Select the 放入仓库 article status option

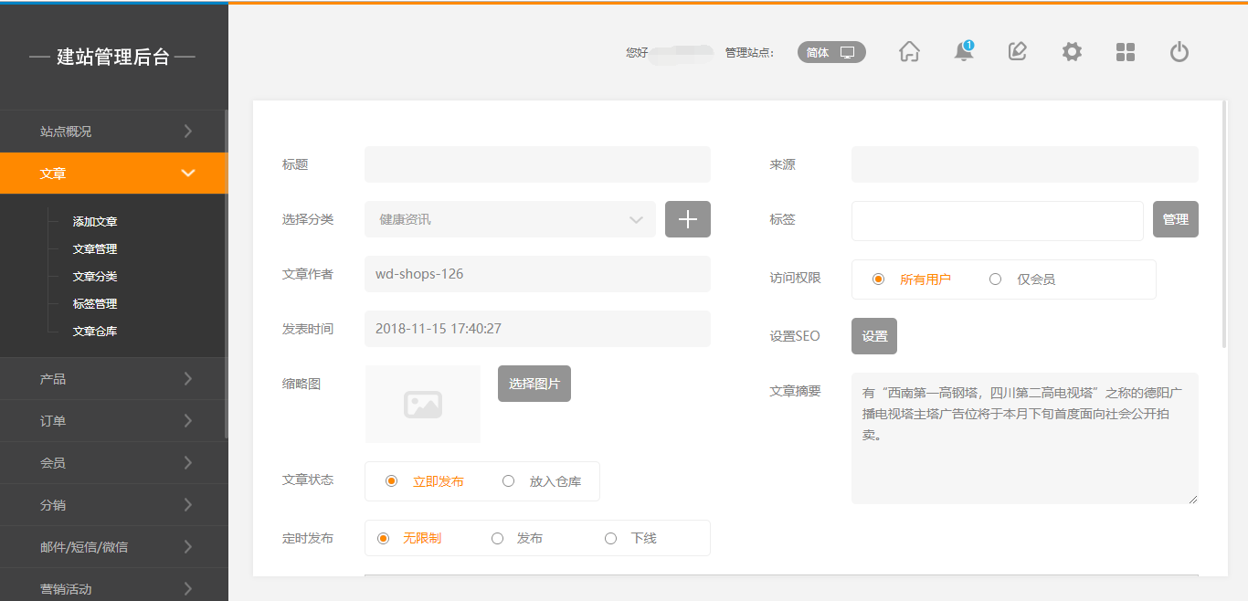pyautogui.click(x=509, y=481)
